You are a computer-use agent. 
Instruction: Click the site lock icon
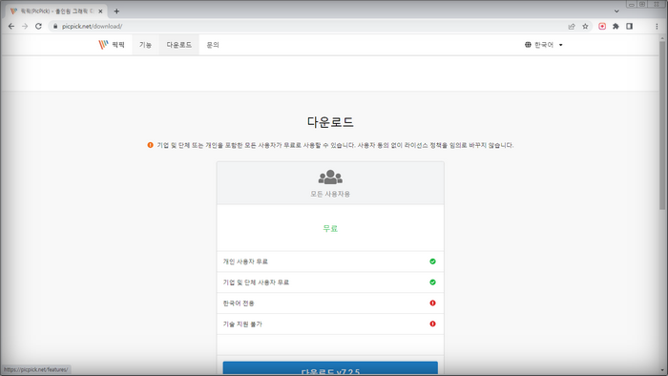click(x=55, y=27)
